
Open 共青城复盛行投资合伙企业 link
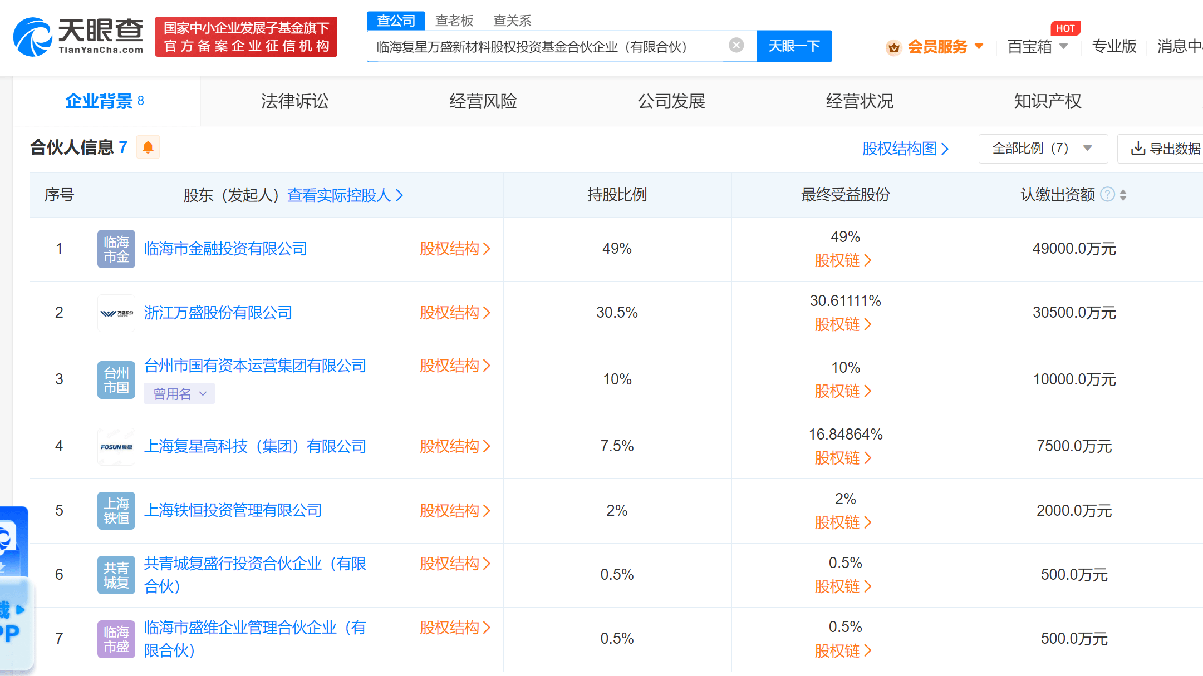[x=255, y=575]
